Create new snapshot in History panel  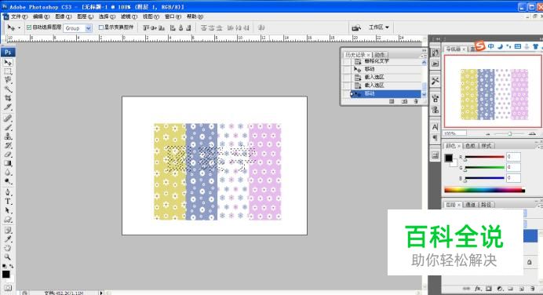404,101
